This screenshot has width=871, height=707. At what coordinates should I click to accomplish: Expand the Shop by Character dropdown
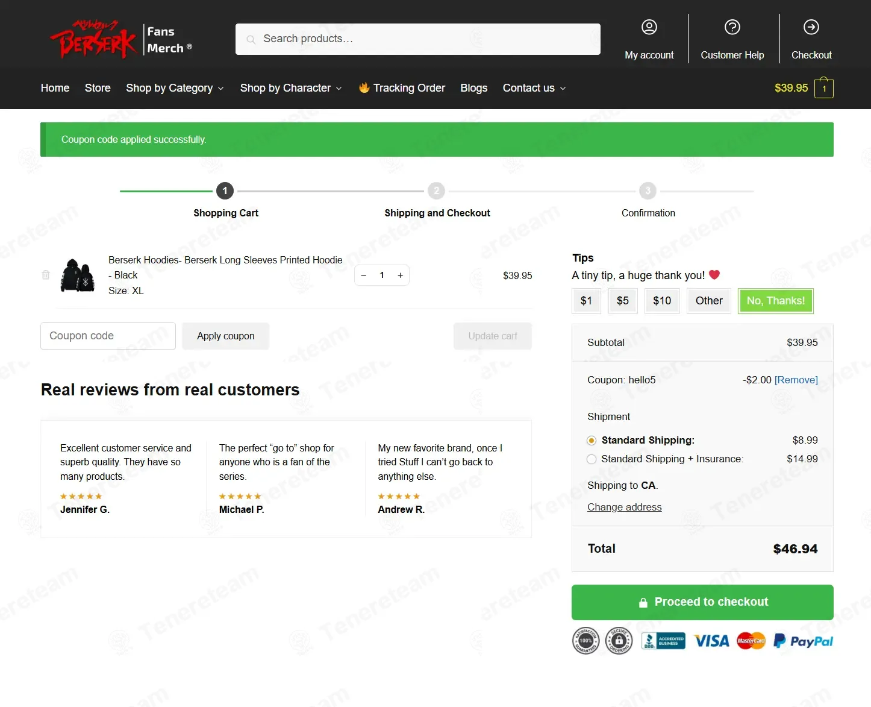point(291,88)
